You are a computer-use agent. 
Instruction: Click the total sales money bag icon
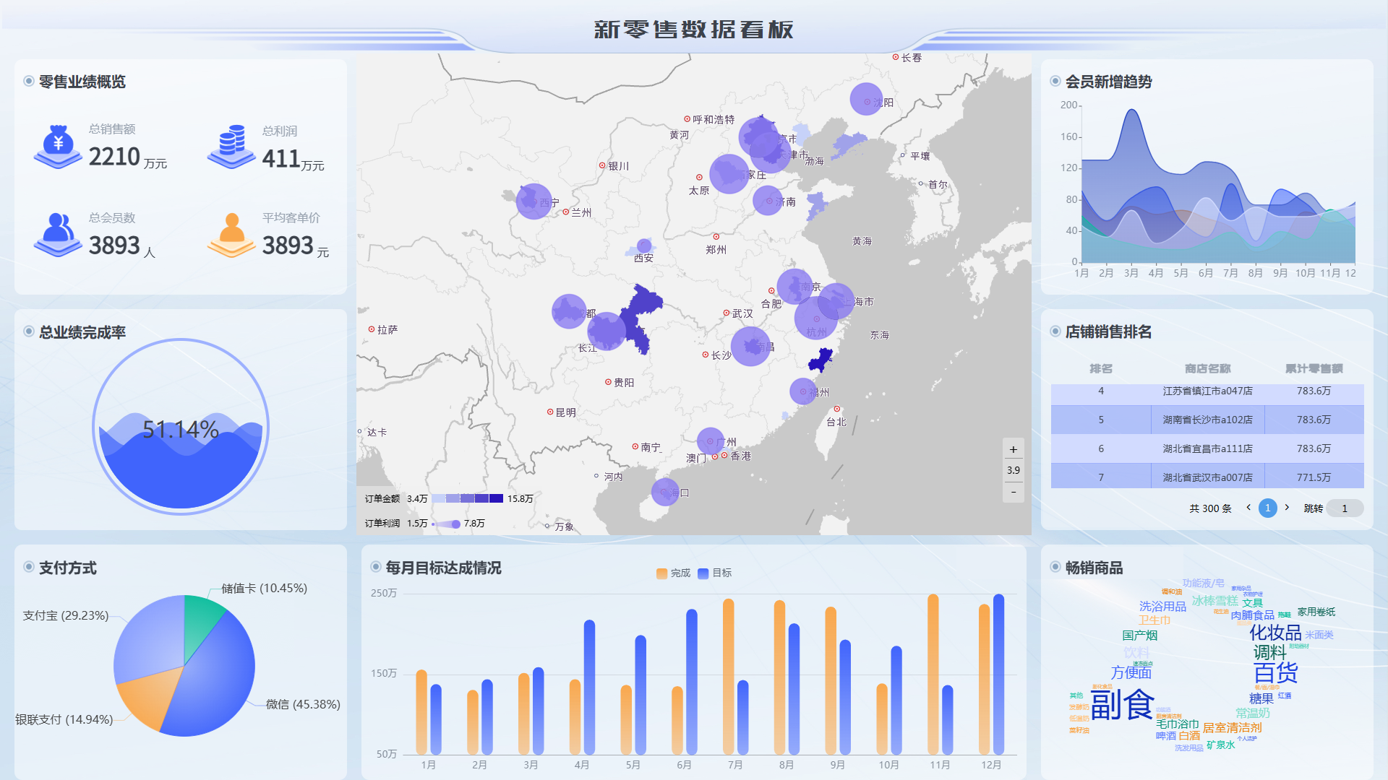pyautogui.click(x=58, y=147)
